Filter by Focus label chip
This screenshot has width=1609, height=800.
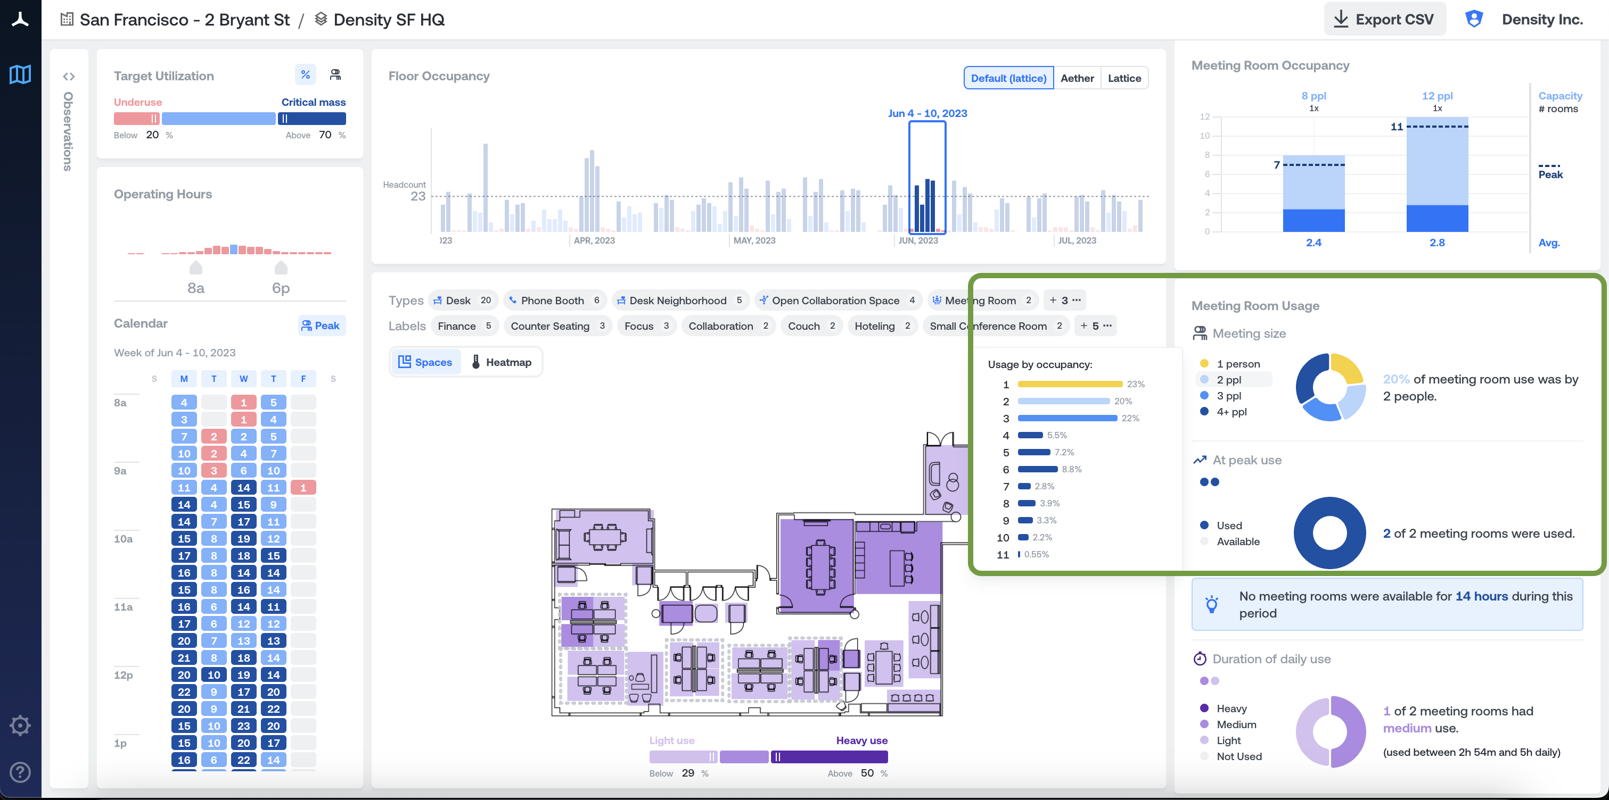coord(647,326)
